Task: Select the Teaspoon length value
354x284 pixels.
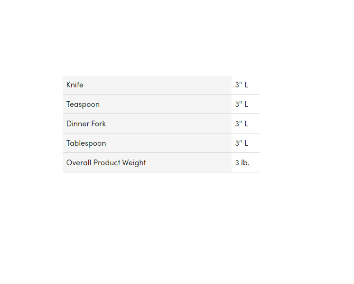Action: click(x=242, y=104)
